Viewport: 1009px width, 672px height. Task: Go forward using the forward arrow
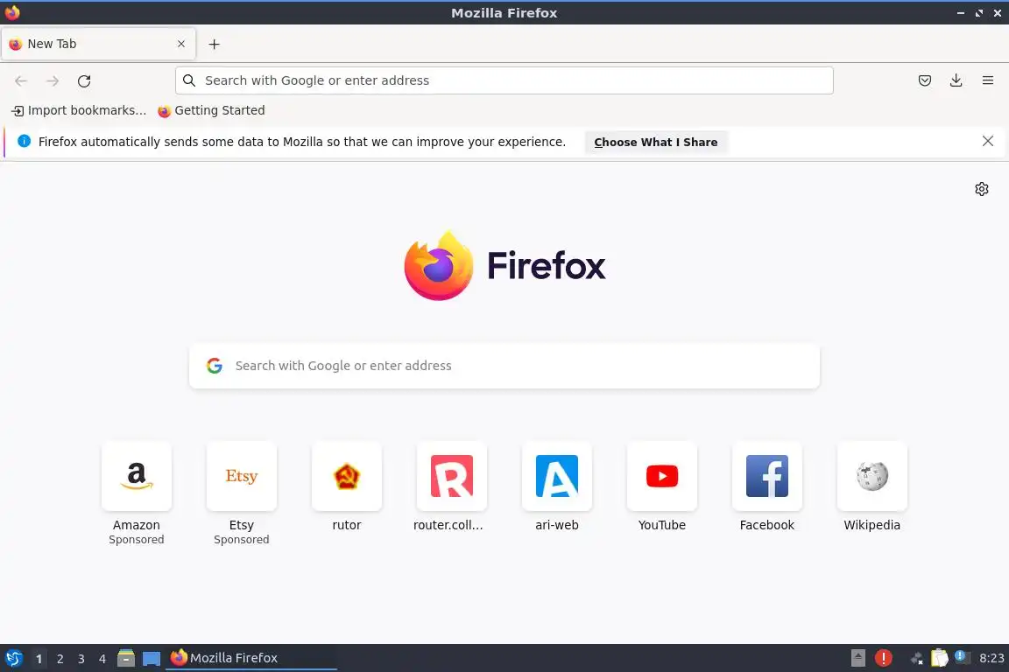point(53,81)
